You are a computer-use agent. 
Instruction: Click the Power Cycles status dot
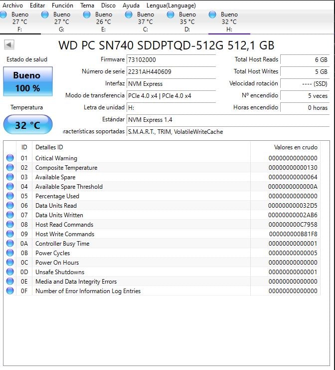pyautogui.click(x=10, y=253)
